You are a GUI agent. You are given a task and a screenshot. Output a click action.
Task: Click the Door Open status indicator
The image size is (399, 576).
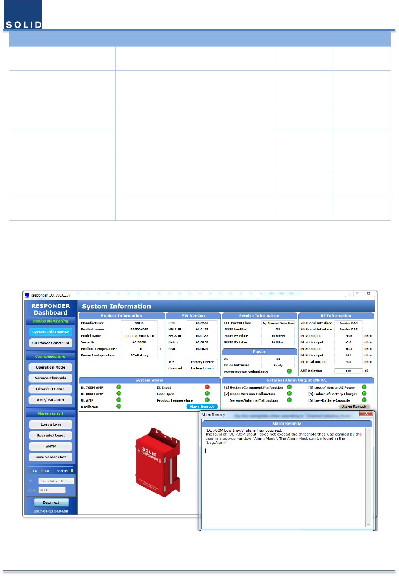pos(207,394)
